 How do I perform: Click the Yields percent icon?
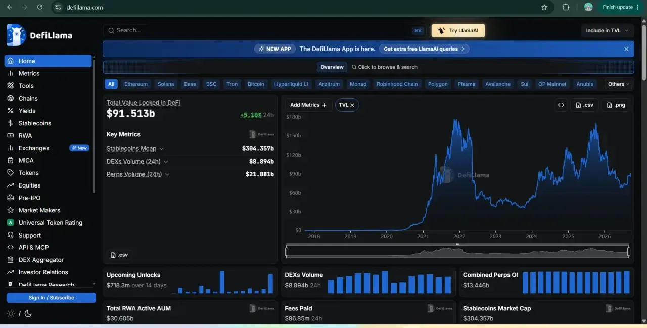[10, 111]
